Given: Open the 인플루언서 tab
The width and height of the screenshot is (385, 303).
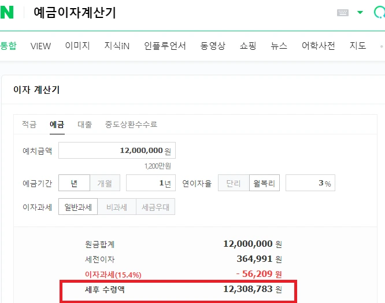Looking at the screenshot, I should point(165,46).
